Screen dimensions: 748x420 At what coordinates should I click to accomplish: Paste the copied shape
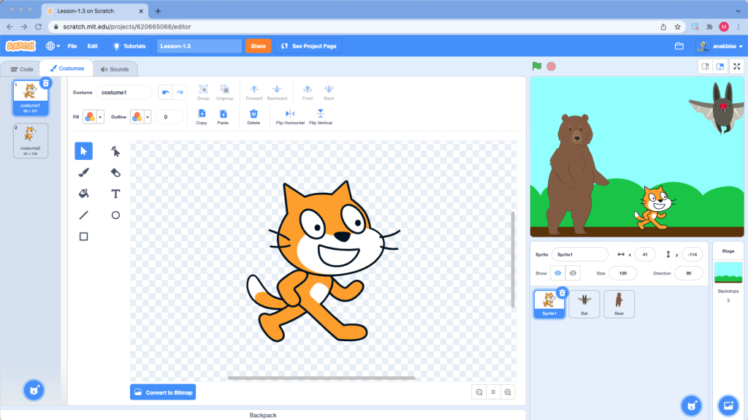pos(223,116)
